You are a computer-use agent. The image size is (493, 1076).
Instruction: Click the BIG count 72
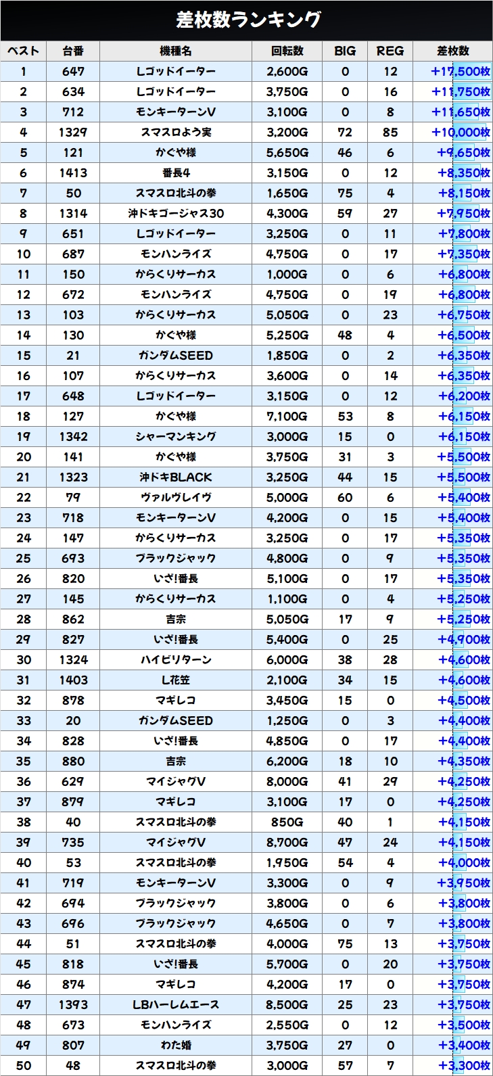tap(345, 132)
